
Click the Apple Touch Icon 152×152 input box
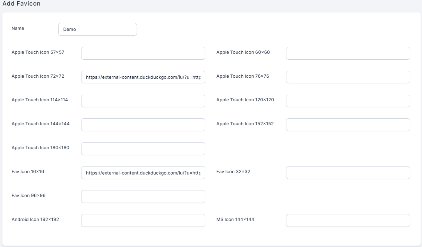348,125
